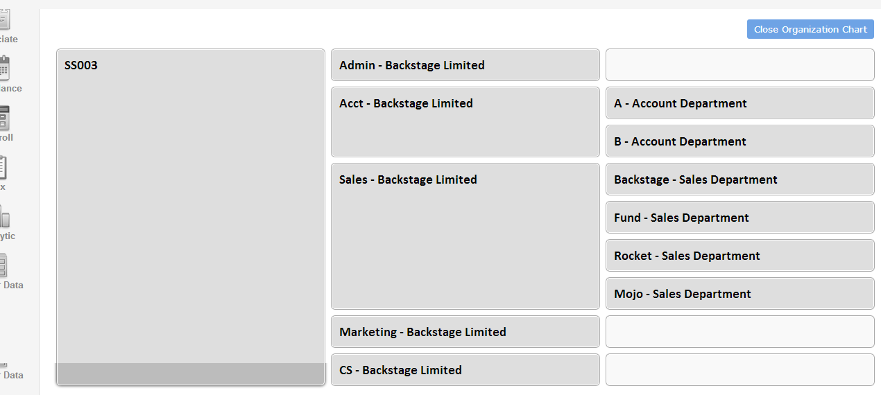
Task: Select CS - Backstage Limited node
Action: point(465,369)
